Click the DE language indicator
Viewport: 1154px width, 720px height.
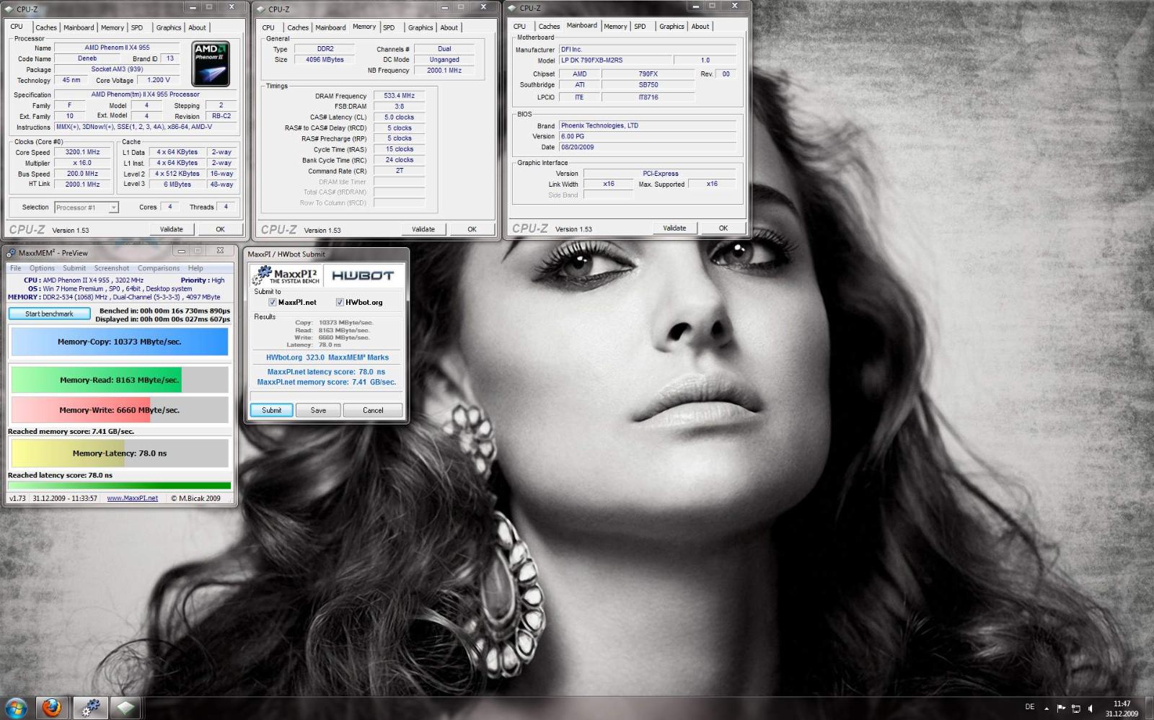coord(1029,707)
